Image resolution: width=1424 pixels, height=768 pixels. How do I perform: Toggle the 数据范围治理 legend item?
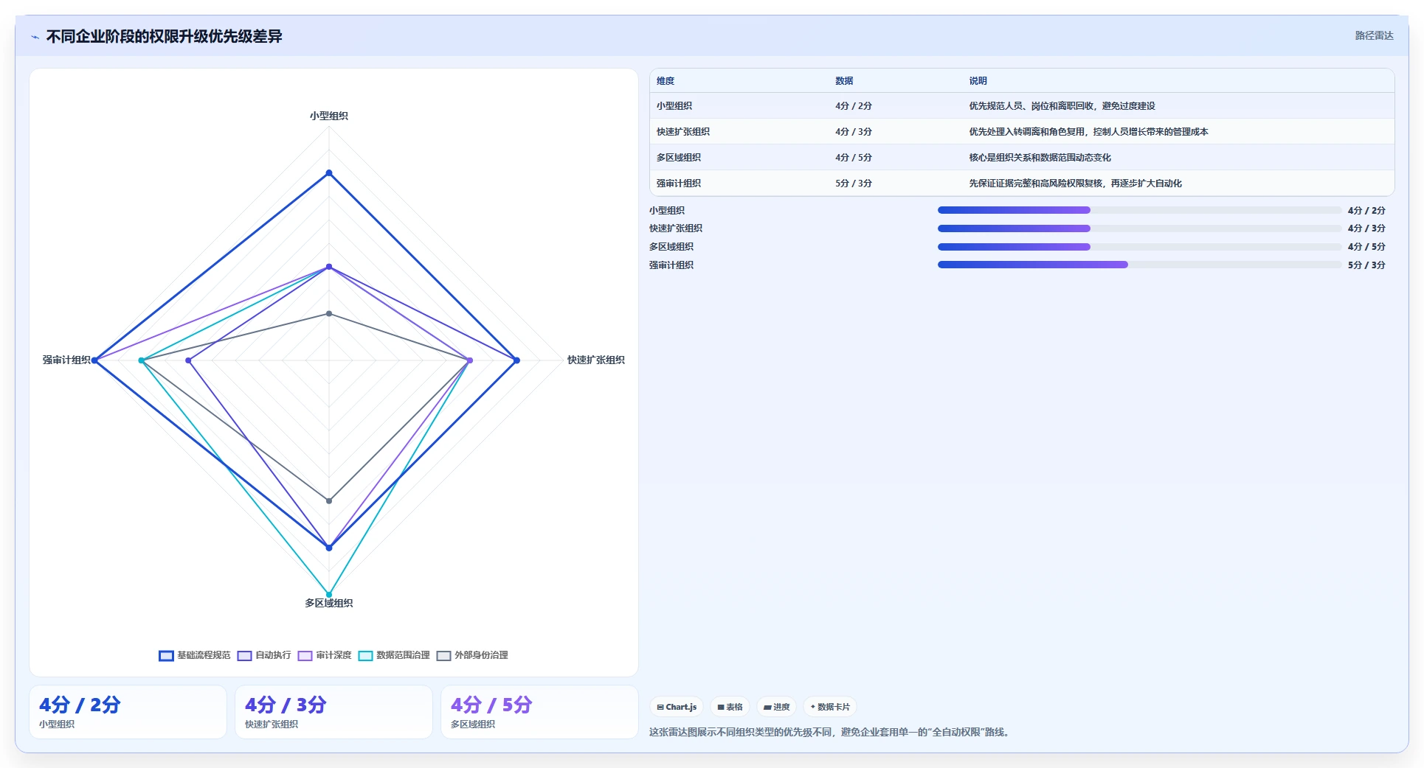point(394,655)
